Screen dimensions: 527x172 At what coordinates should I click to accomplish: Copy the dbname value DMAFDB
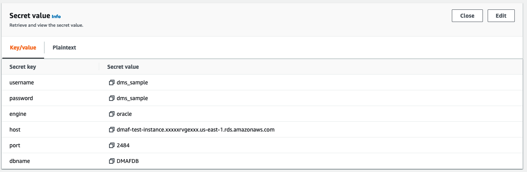click(x=111, y=161)
